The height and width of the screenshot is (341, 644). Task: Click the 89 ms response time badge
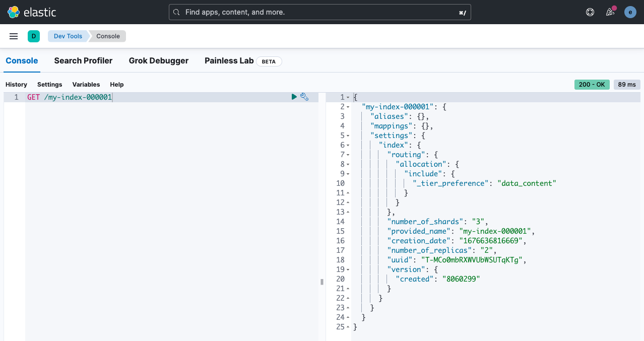[x=627, y=85]
